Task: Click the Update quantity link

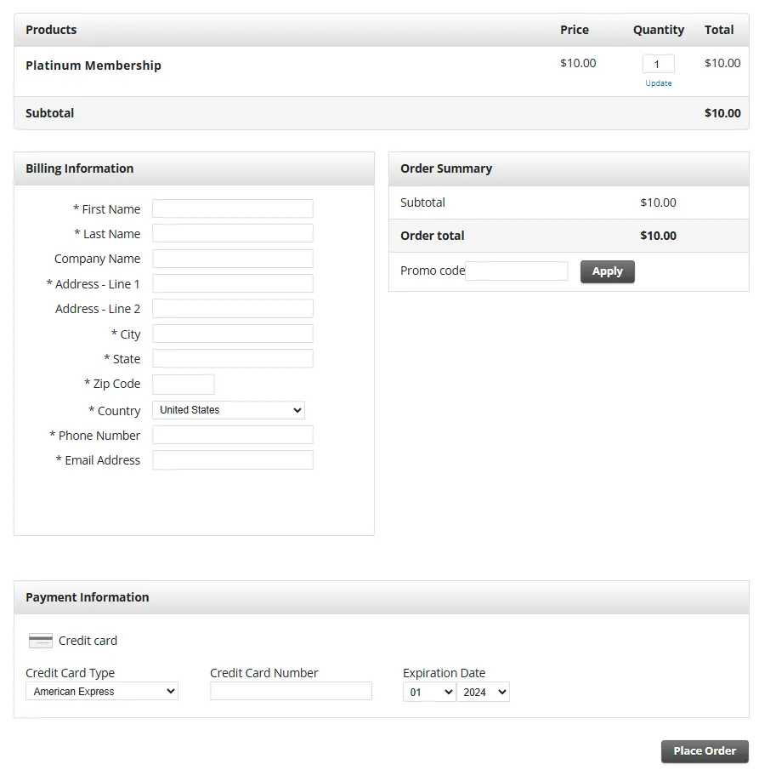Action: coord(659,83)
